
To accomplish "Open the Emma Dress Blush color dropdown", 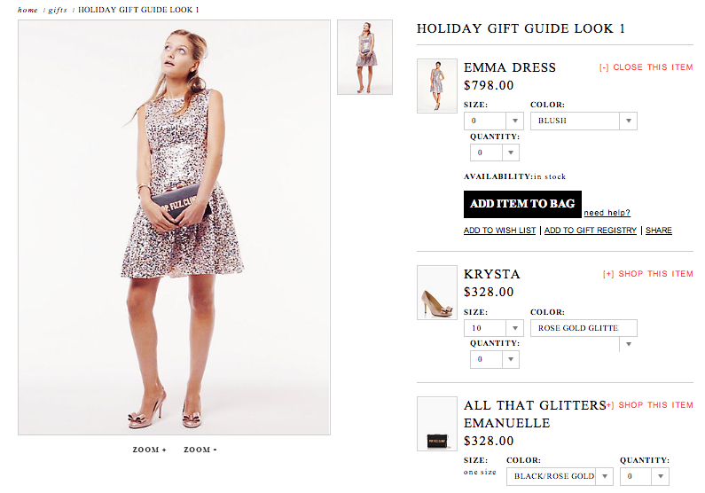I will [584, 121].
